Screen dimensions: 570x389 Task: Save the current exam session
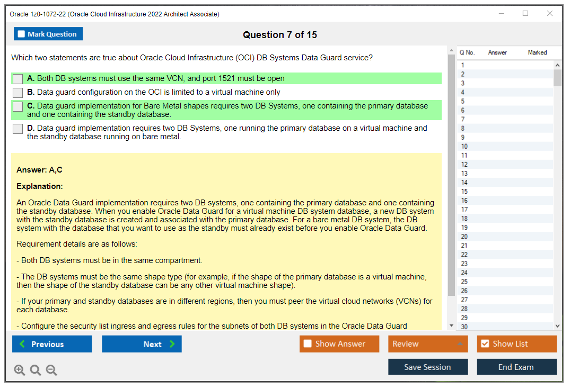(x=428, y=367)
